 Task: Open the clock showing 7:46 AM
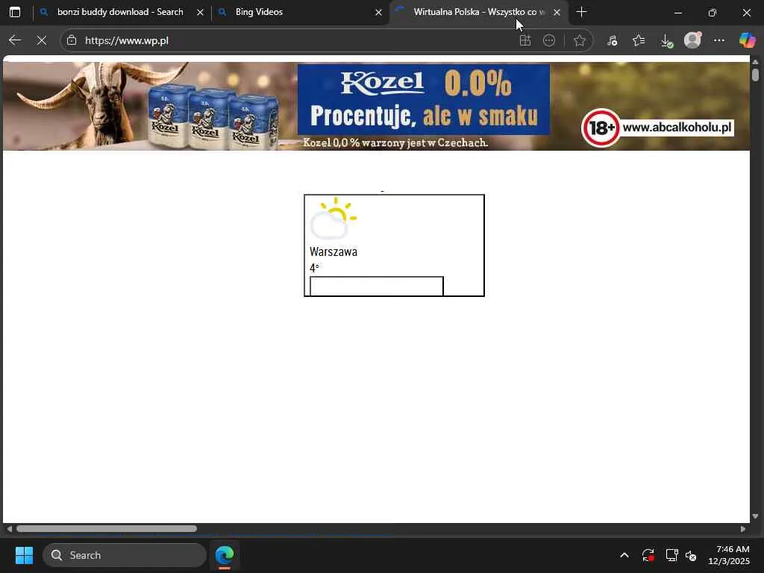click(729, 555)
